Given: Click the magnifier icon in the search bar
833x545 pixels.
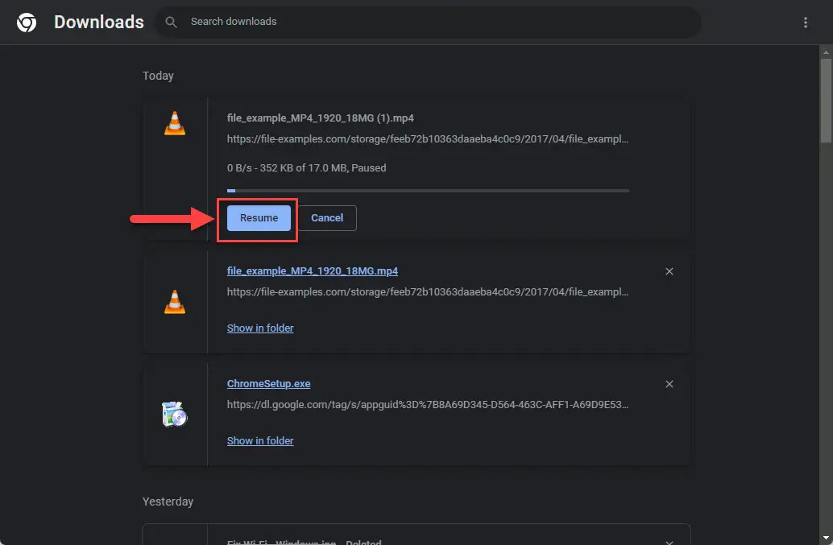Looking at the screenshot, I should tap(171, 22).
